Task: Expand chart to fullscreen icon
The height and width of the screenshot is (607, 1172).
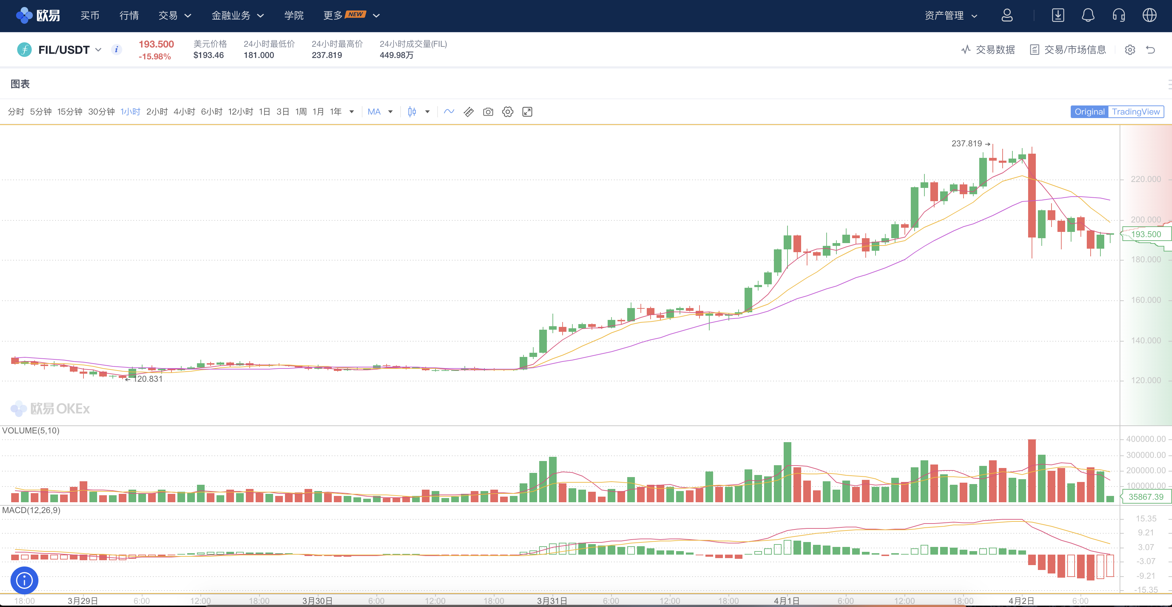Action: tap(527, 112)
